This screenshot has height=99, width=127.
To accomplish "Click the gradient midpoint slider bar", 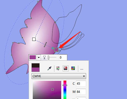I will tap(45, 45).
